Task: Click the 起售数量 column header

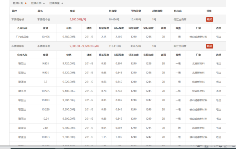Action: pyautogui.click(x=157, y=11)
